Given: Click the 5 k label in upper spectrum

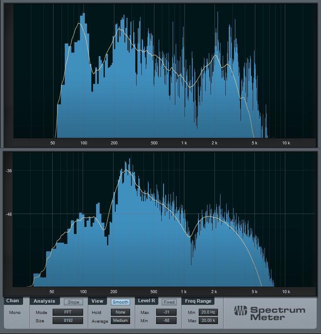Looking at the screenshot, I should (x=254, y=143).
